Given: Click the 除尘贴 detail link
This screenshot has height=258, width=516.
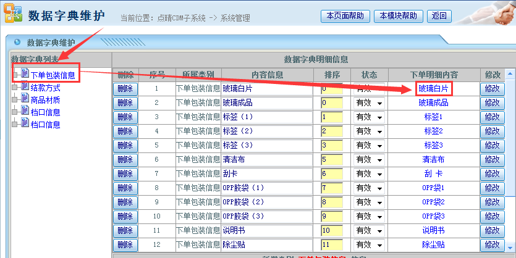Looking at the screenshot, I should point(433,245).
